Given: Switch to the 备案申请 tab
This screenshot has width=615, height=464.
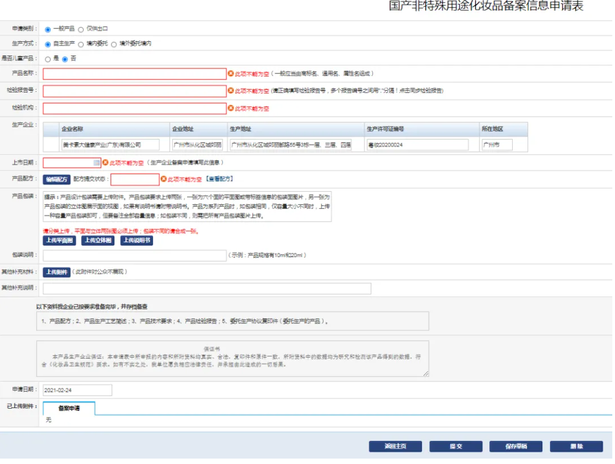Looking at the screenshot, I should [69, 408].
